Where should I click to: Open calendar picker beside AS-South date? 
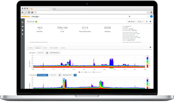click(47, 53)
